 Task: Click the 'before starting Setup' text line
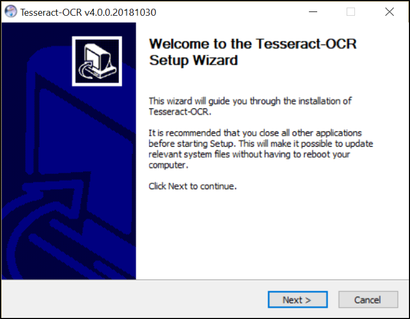[x=261, y=144]
